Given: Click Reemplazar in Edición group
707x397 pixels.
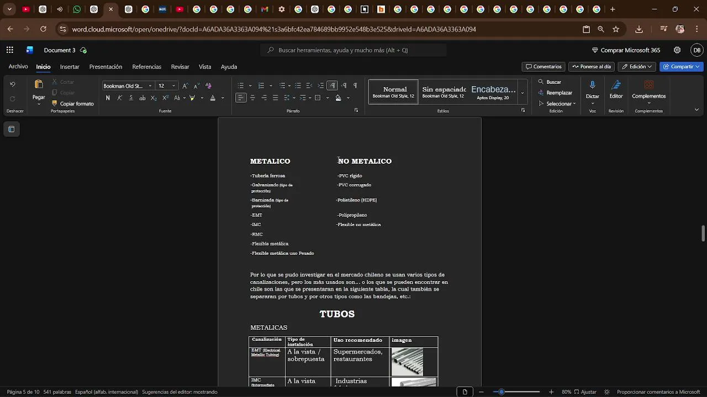Looking at the screenshot, I should pos(555,93).
